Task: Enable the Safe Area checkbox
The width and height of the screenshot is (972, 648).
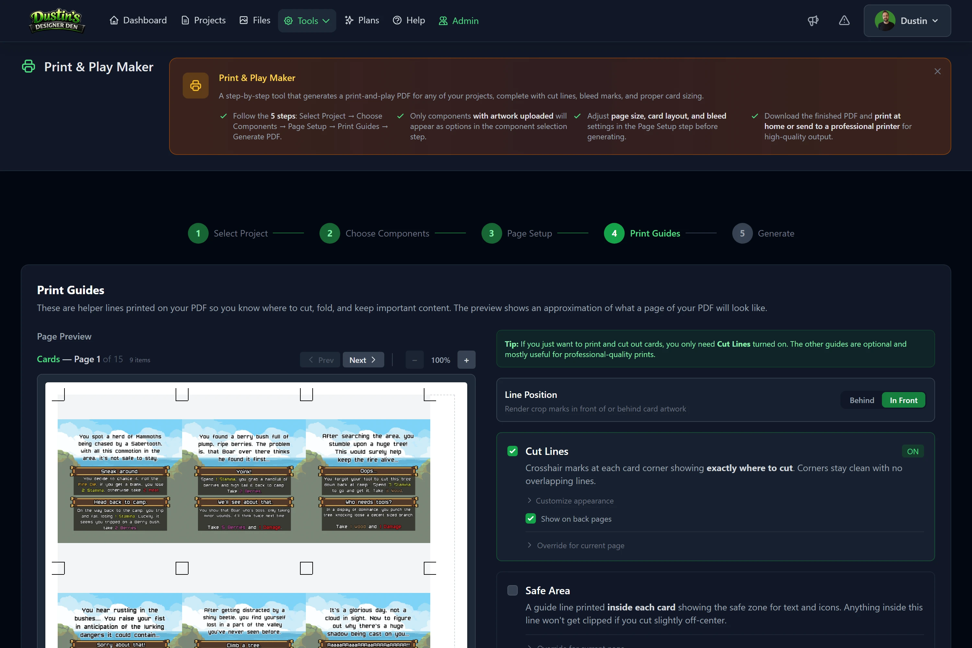Action: (x=513, y=590)
